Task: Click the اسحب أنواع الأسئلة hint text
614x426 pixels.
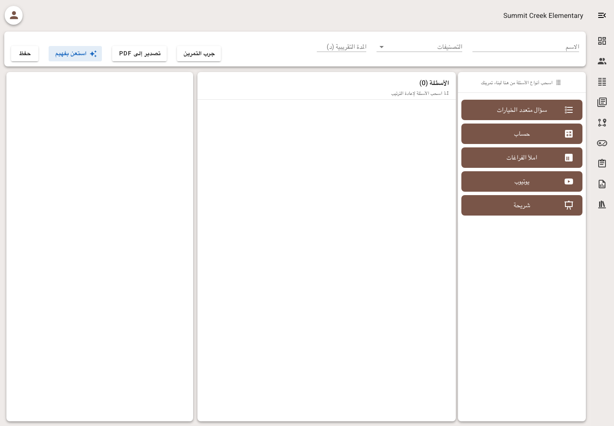Action: point(517,83)
